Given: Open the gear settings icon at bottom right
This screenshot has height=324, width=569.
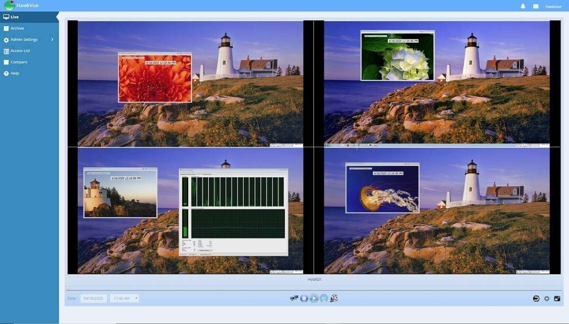Looking at the screenshot, I should coord(547,298).
